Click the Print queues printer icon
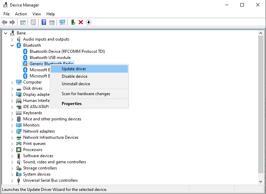 [x=19, y=144]
